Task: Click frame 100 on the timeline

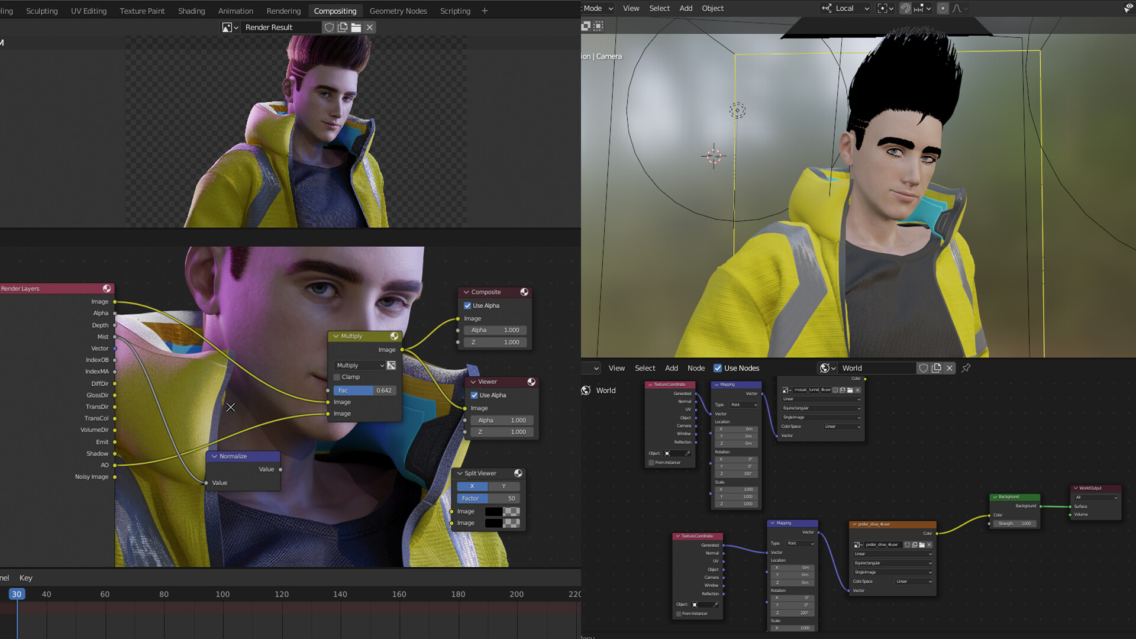Action: point(222,594)
